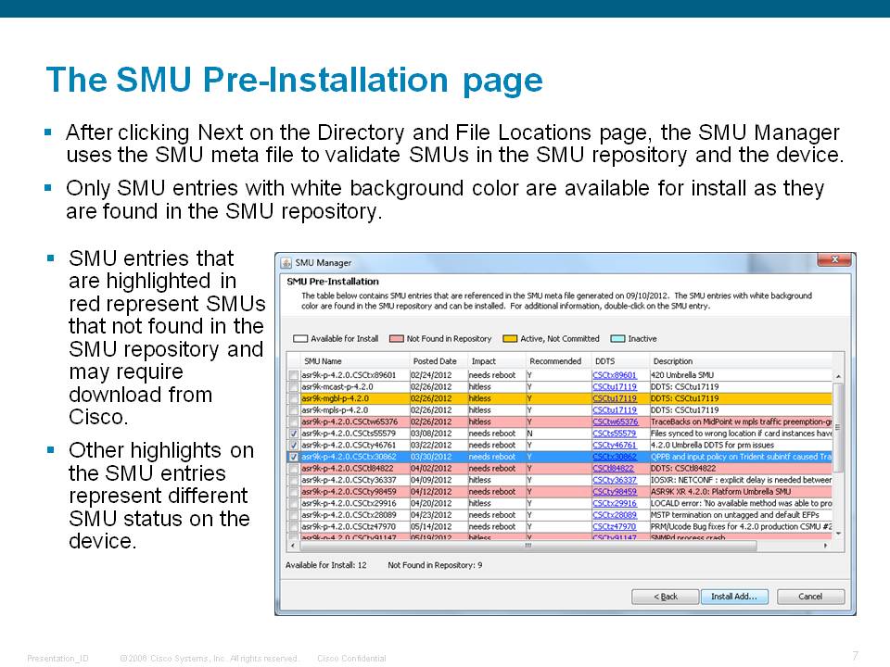Tick checkbox for asr9k-p-4.2.0.CSCtz47970

click(x=294, y=526)
